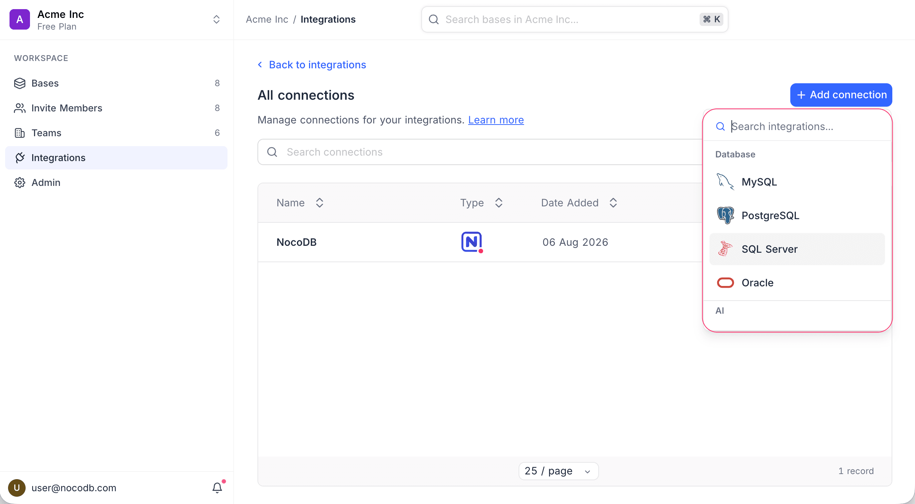Screen dimensions: 915x504
Task: Click the Integrations breadcrumb
Action: [x=328, y=19]
